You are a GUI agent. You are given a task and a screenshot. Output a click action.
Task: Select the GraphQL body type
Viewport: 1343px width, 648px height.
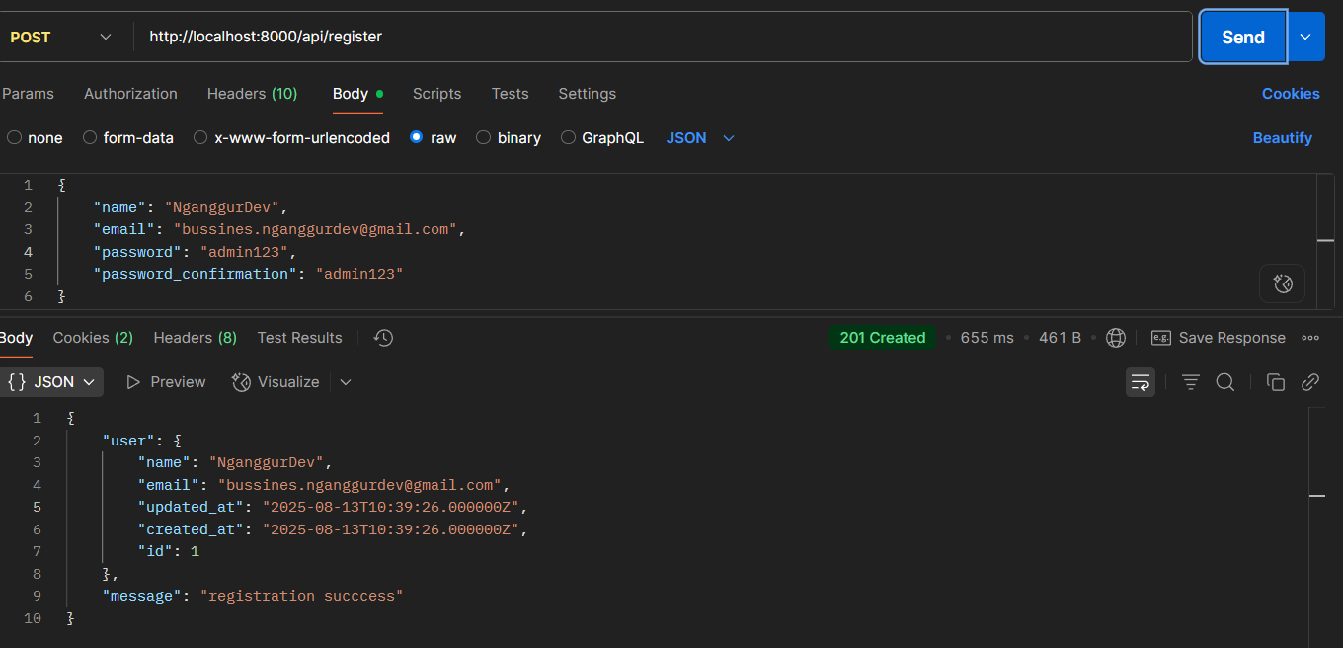point(602,138)
